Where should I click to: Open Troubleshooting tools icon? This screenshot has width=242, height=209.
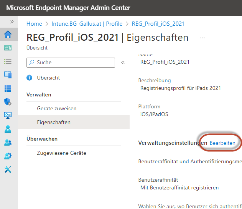(x=8, y=169)
